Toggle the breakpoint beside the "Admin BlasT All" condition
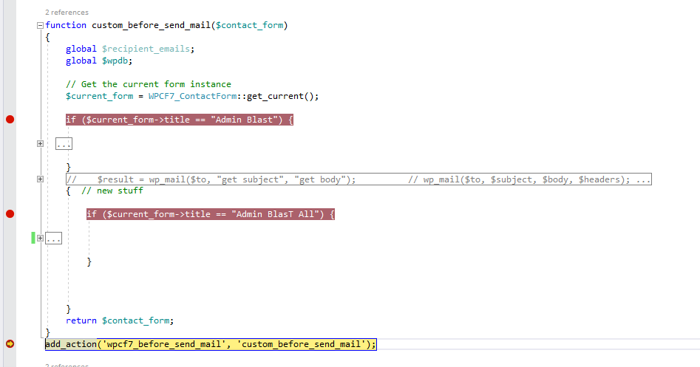 [10, 214]
